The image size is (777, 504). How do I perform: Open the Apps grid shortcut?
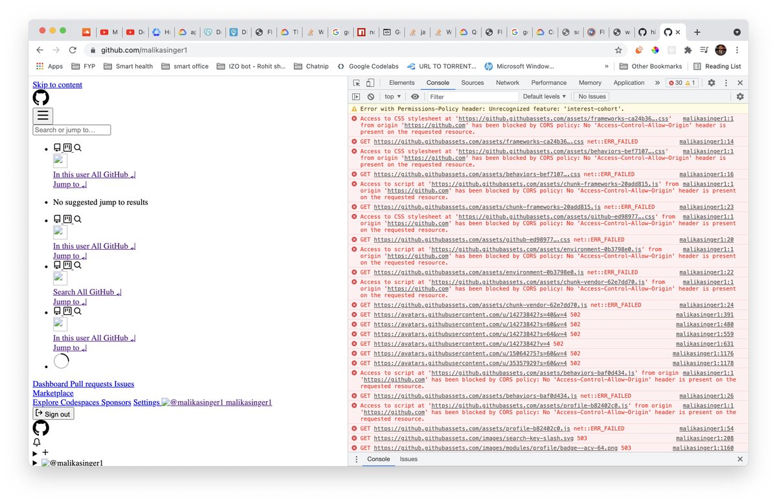point(50,66)
